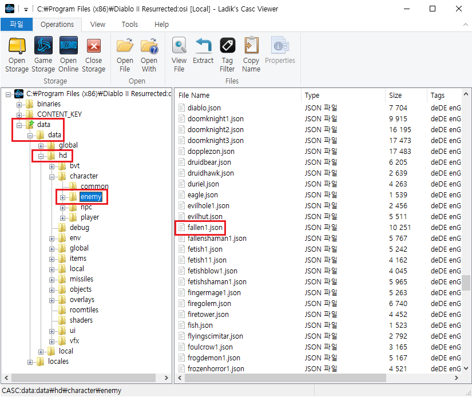Image resolution: width=472 pixels, height=397 pixels.
Task: Select fallen1.json in file list
Action: pyautogui.click(x=205, y=228)
